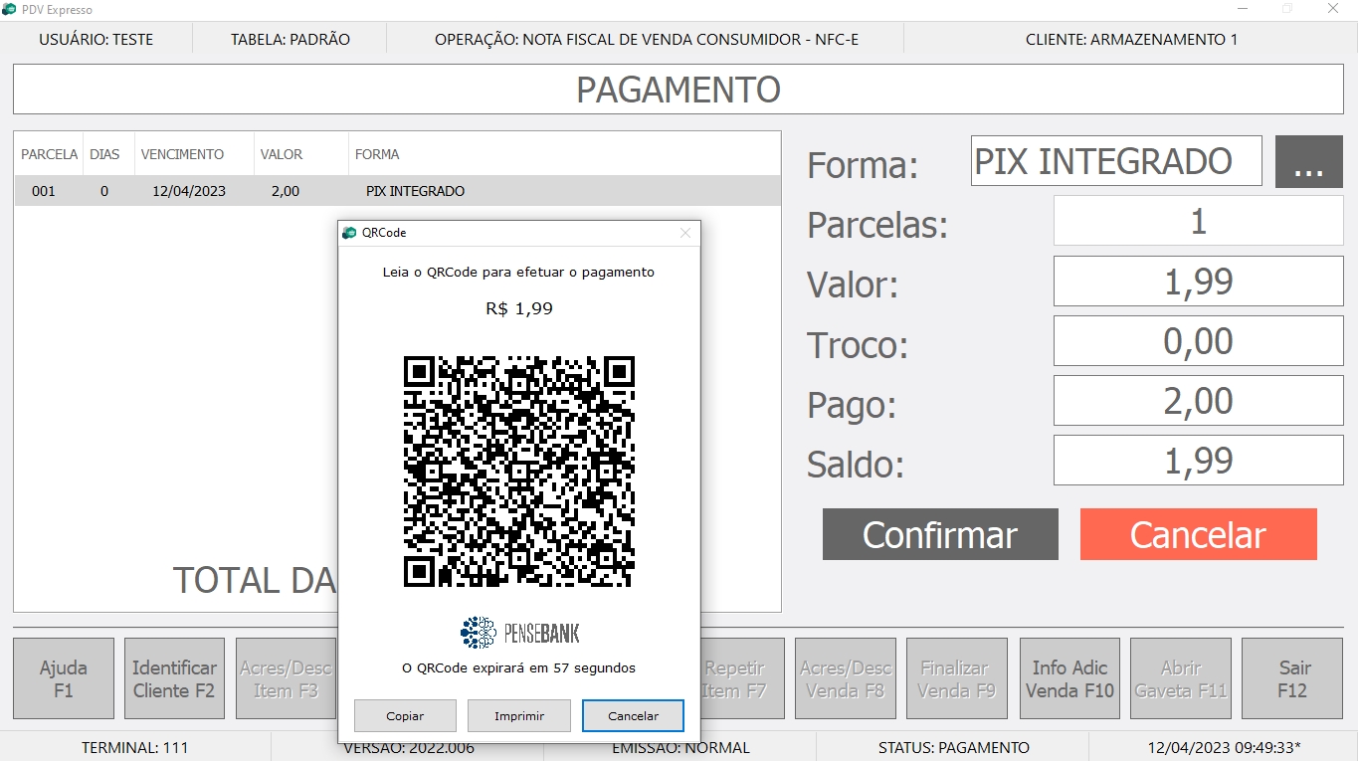The image size is (1358, 761).
Task: Click the QR code image
Action: tap(518, 472)
